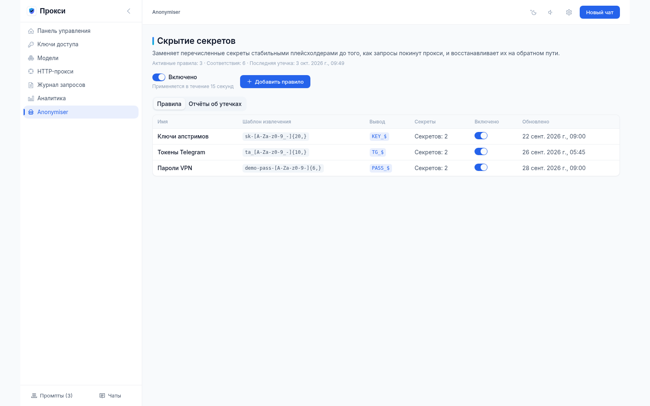650x406 pixels.
Task: Click the Anonymiser breadcrumb in the header
Action: [166, 12]
